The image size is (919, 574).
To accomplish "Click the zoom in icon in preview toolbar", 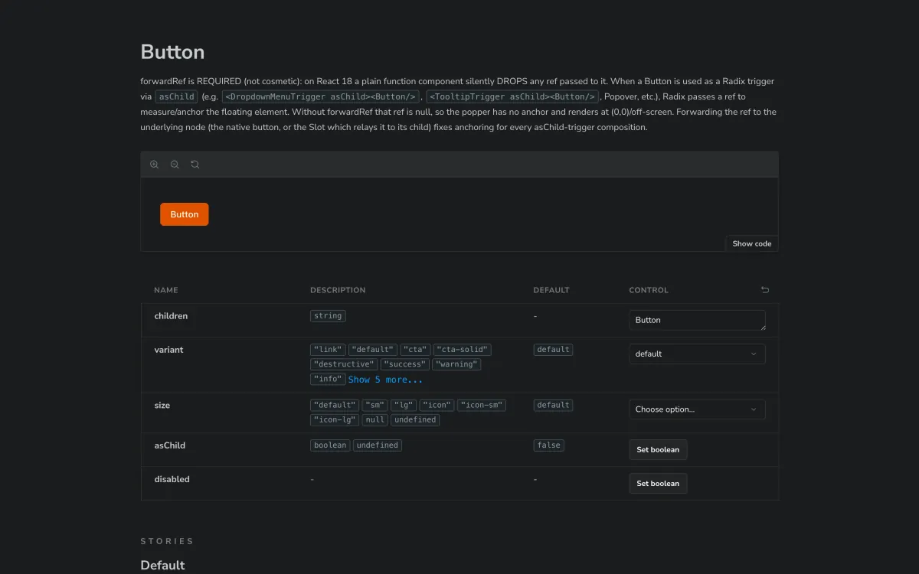I will coord(155,165).
